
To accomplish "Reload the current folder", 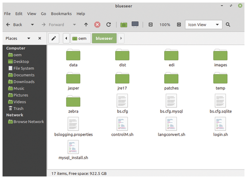I will (x=109, y=25).
